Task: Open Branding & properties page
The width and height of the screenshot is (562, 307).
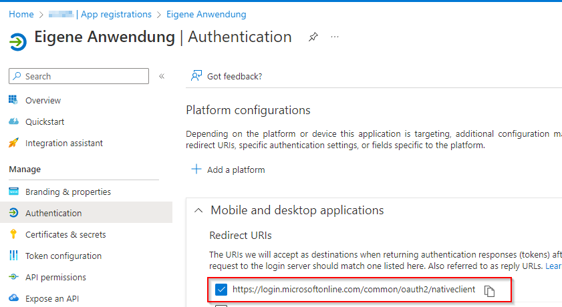Action: (67, 192)
